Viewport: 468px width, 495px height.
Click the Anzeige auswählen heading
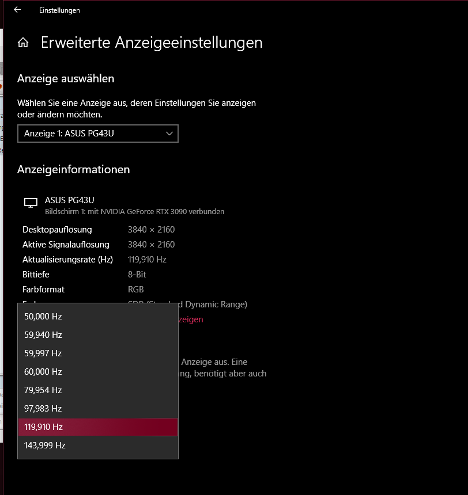click(66, 79)
